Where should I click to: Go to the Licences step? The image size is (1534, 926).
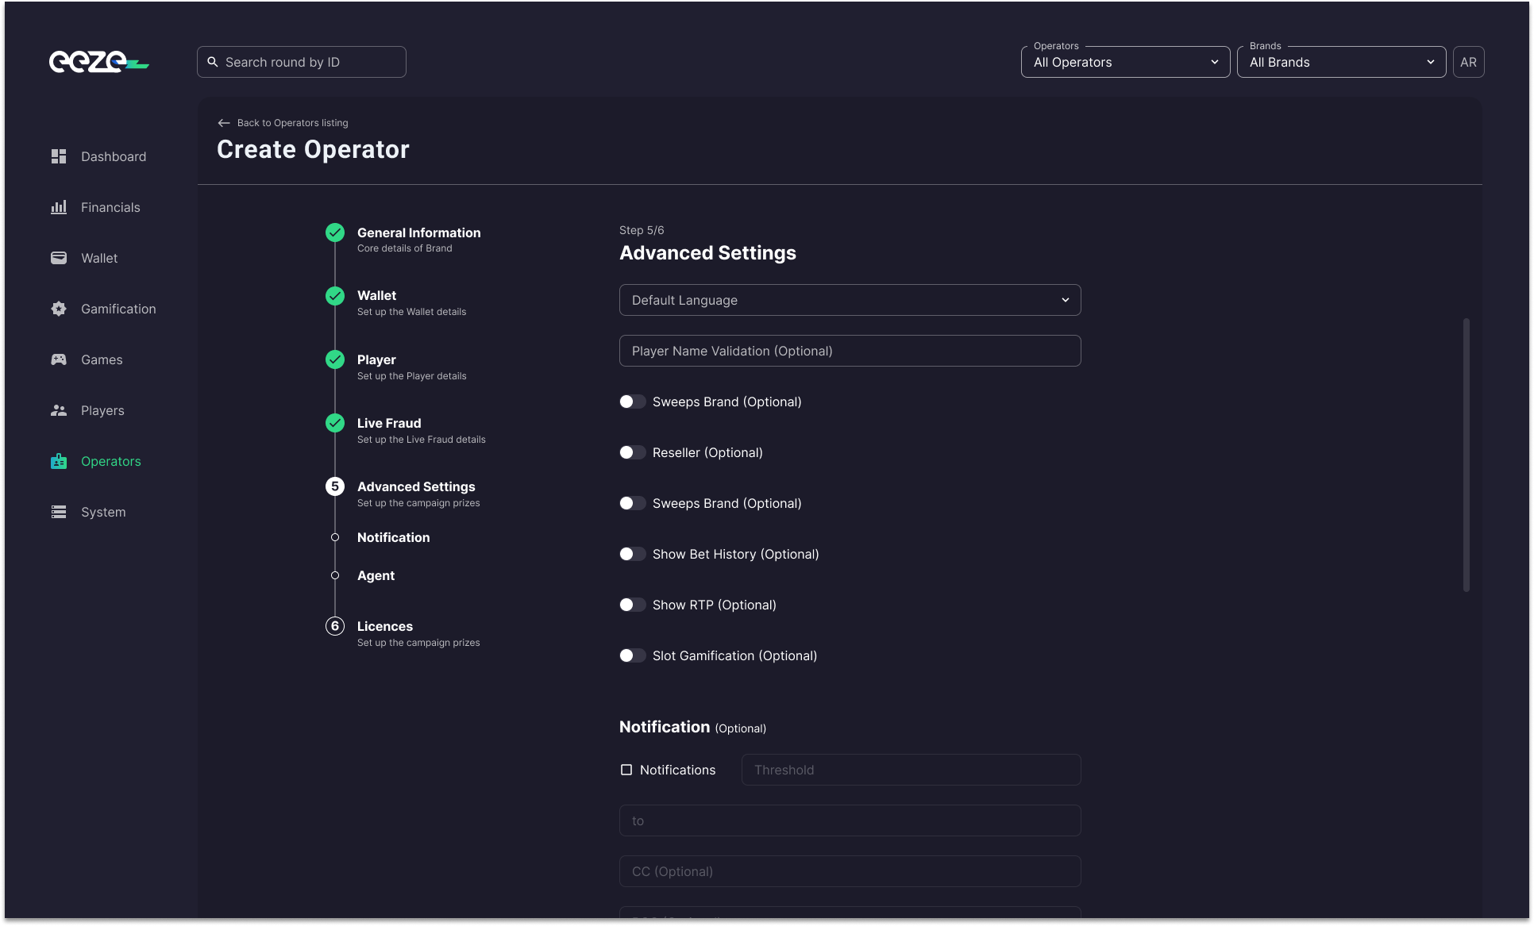384,626
